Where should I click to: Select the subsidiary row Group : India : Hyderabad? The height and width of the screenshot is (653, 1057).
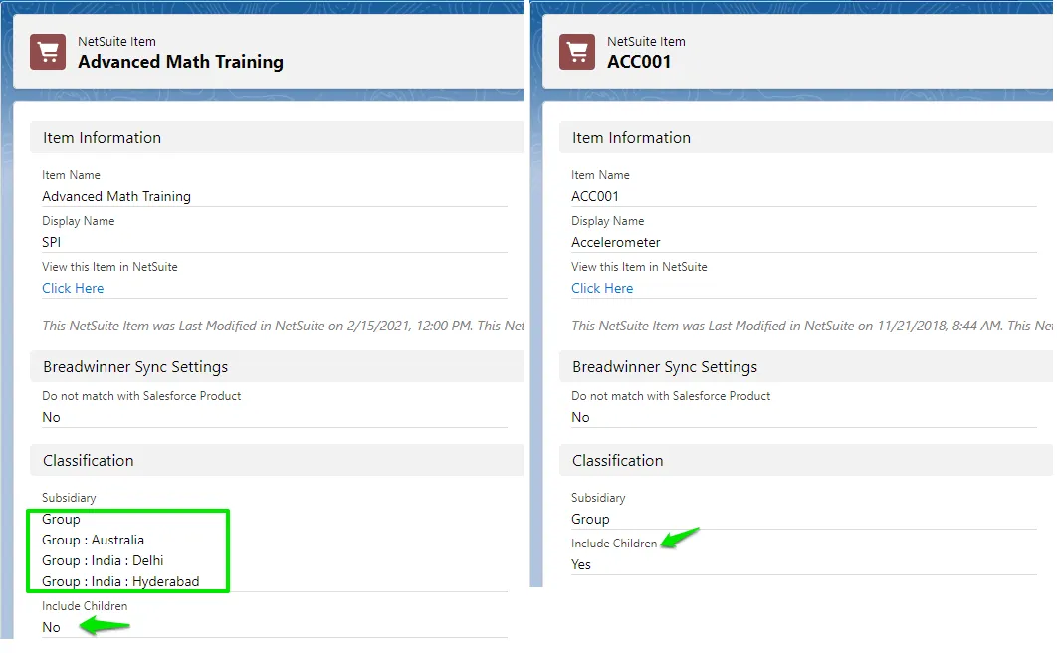[x=120, y=581]
